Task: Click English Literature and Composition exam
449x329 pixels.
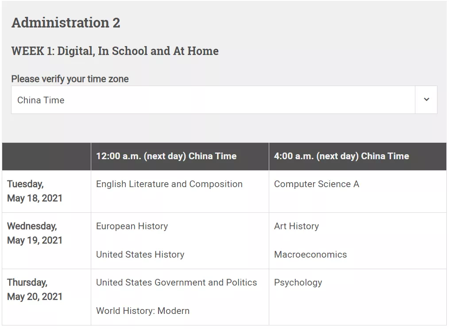Action: point(169,184)
